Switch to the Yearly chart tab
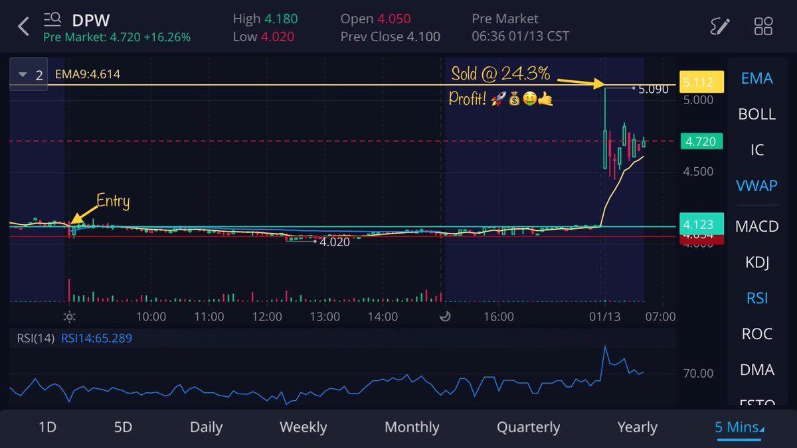 click(x=636, y=427)
